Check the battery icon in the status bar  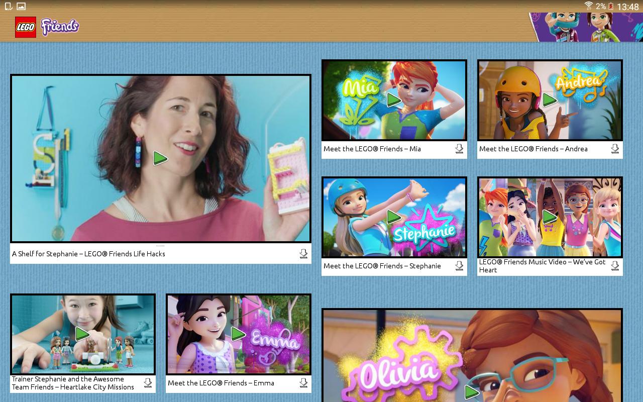pyautogui.click(x=611, y=6)
